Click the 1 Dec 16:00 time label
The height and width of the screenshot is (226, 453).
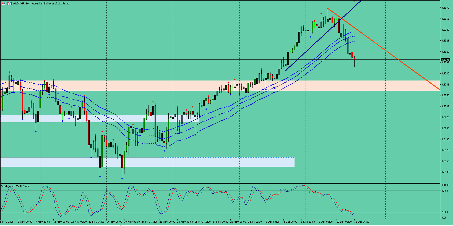(x=255, y=222)
